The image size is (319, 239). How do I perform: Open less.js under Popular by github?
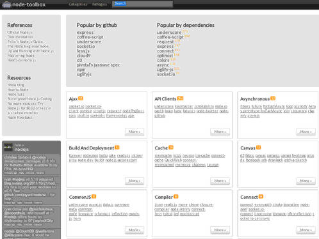tap(83, 51)
